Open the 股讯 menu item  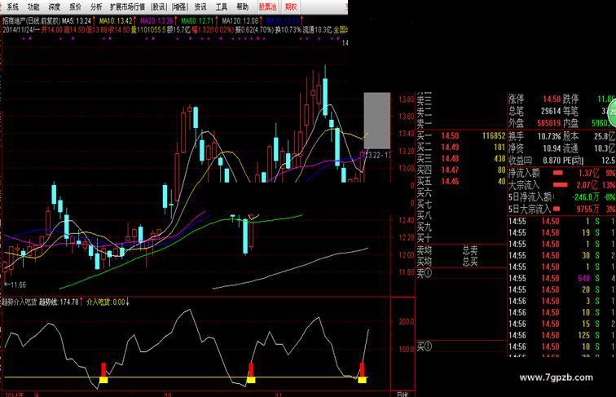pyautogui.click(x=159, y=7)
